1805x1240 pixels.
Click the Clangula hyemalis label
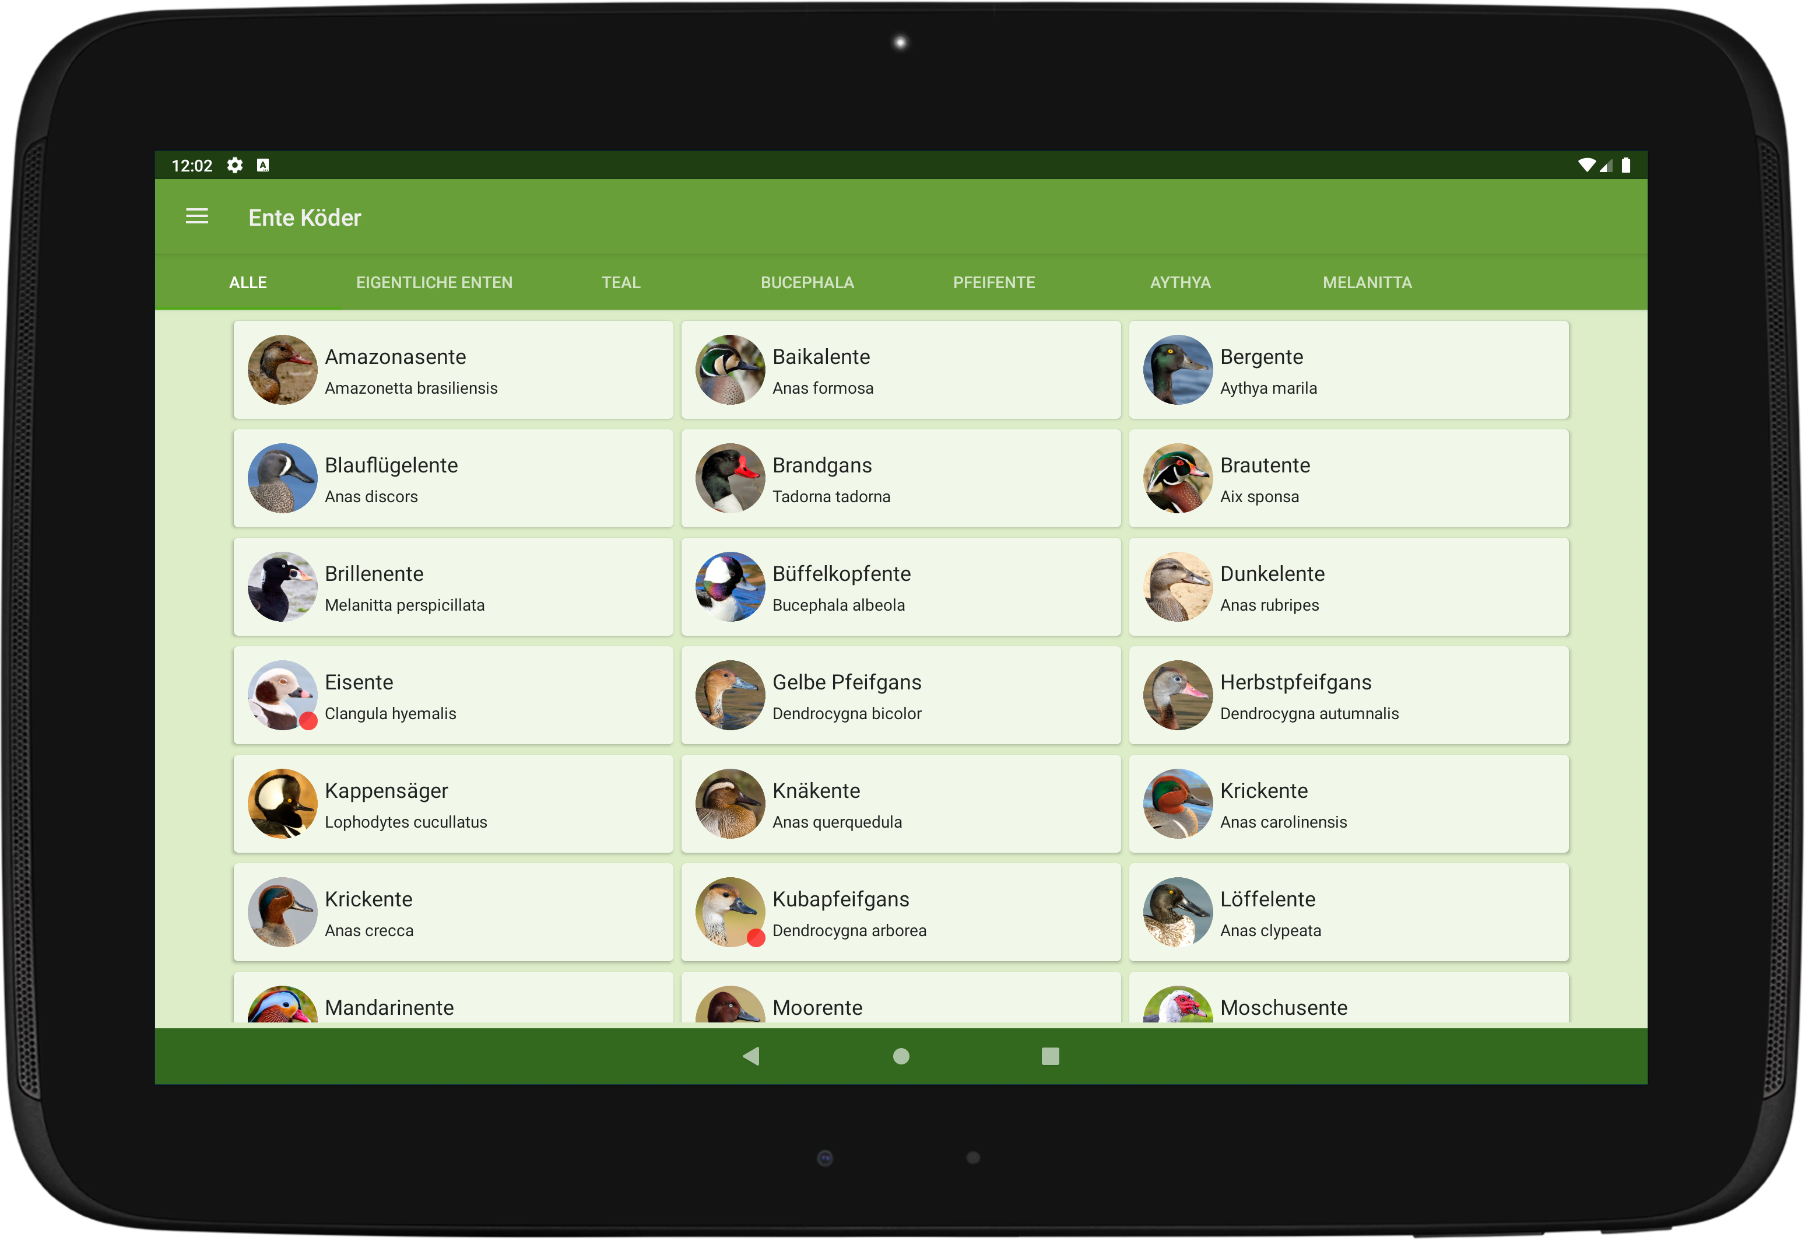click(391, 714)
